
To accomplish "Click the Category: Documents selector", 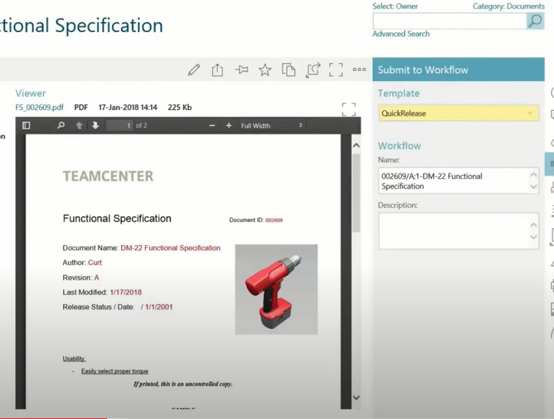I will point(509,6).
